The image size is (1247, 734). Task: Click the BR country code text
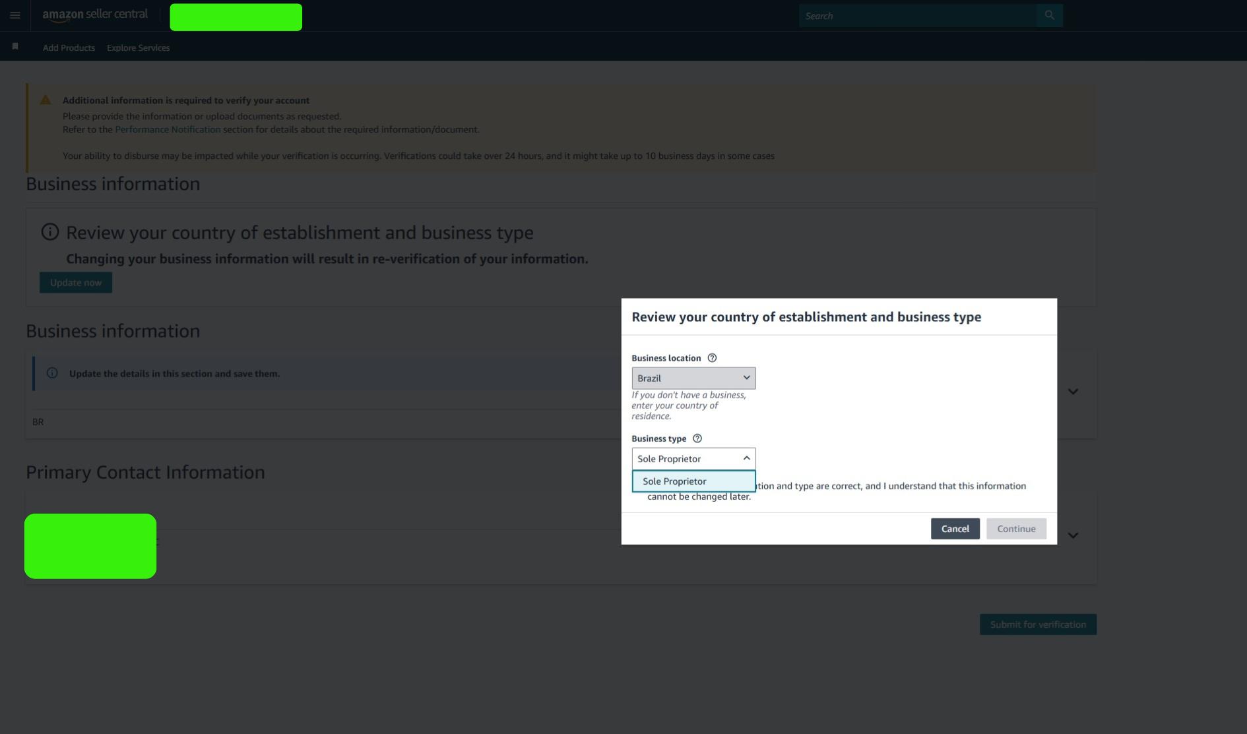38,422
